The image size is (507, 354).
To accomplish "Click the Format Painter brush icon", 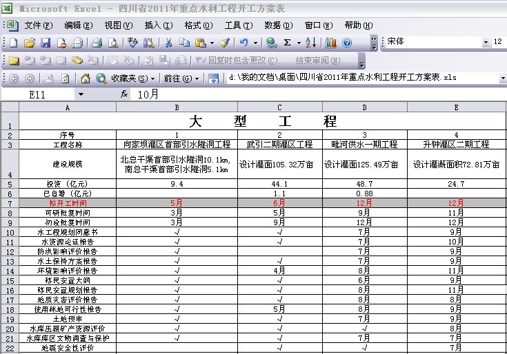I will click(x=224, y=43).
